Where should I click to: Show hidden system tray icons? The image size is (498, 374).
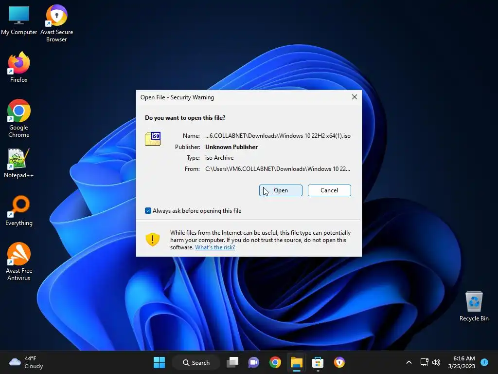pyautogui.click(x=409, y=362)
